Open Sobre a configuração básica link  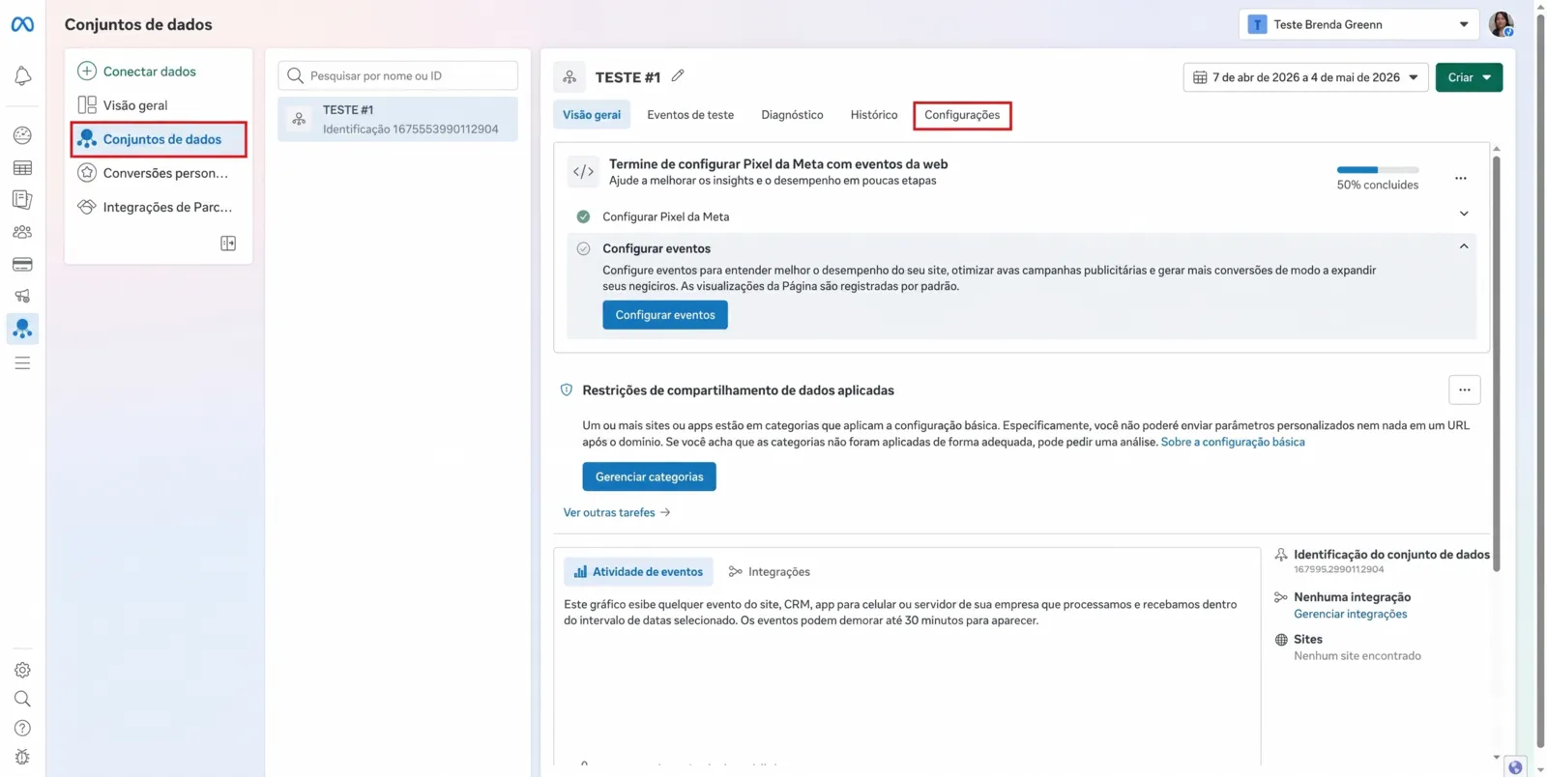[1233, 442]
